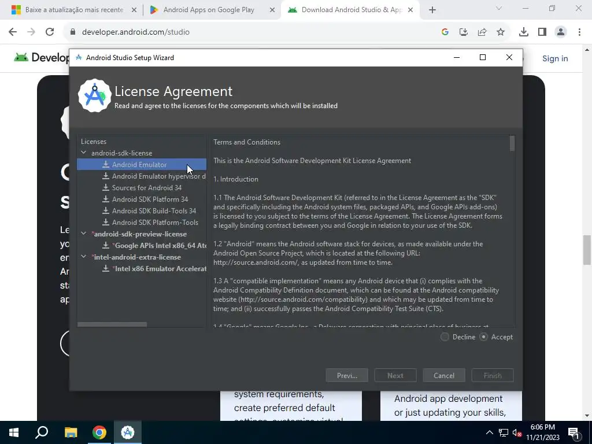Viewport: 592px width, 444px height.
Task: Collapse the intel-android-extra-license tree node
Action: click(x=84, y=257)
